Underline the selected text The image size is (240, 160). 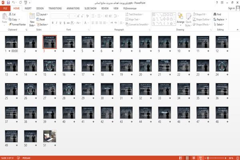coord(60,23)
